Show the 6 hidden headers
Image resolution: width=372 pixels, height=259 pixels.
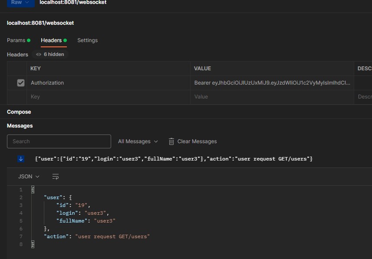pyautogui.click(x=50, y=54)
